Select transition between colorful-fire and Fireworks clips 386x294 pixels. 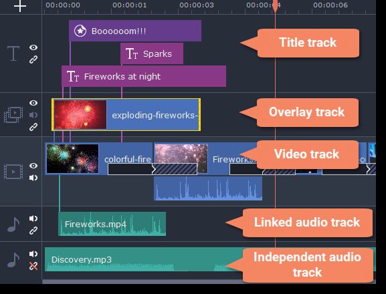click(x=153, y=169)
